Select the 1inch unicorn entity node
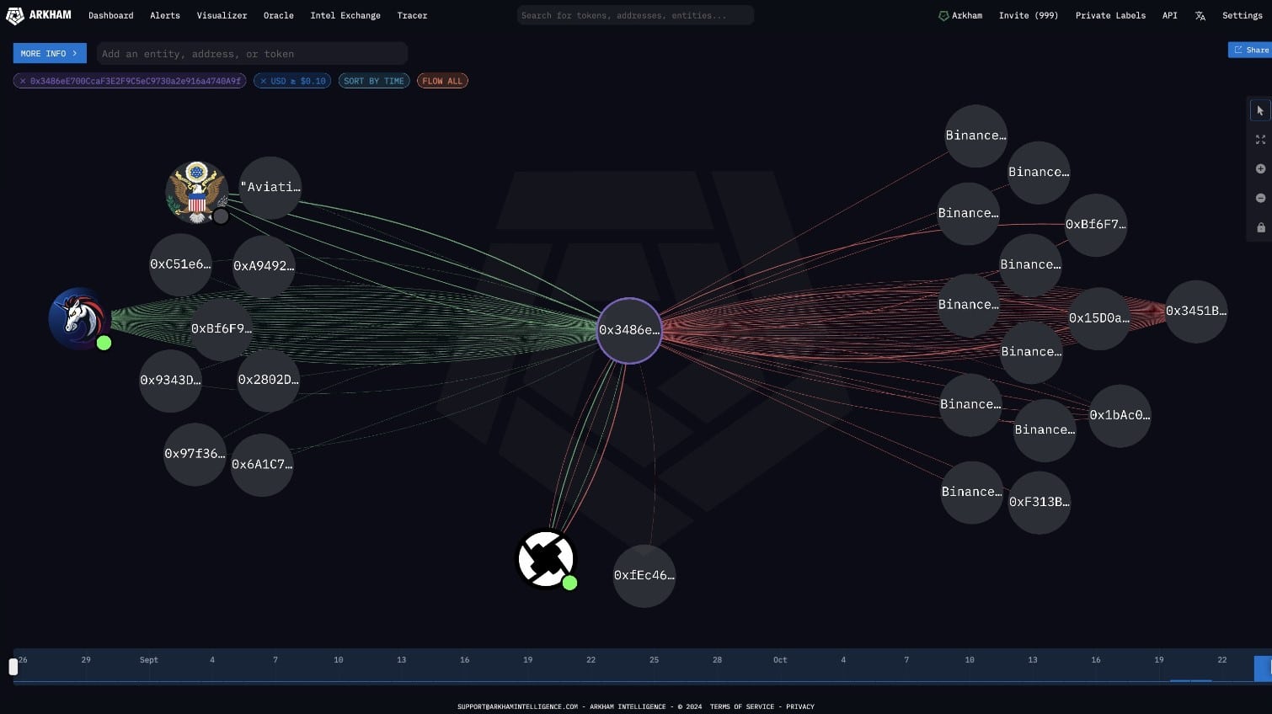 (x=77, y=318)
